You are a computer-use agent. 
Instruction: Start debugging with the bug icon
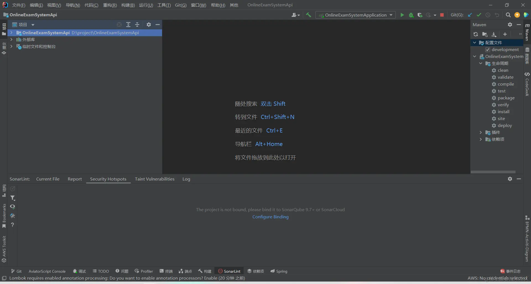(411, 15)
